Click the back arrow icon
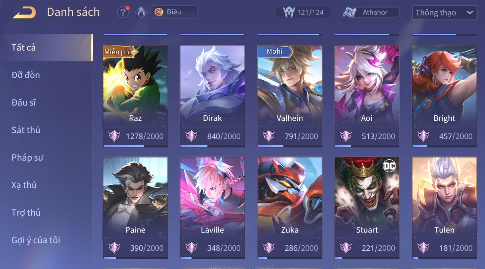The height and width of the screenshot is (269, 485). [x=24, y=13]
